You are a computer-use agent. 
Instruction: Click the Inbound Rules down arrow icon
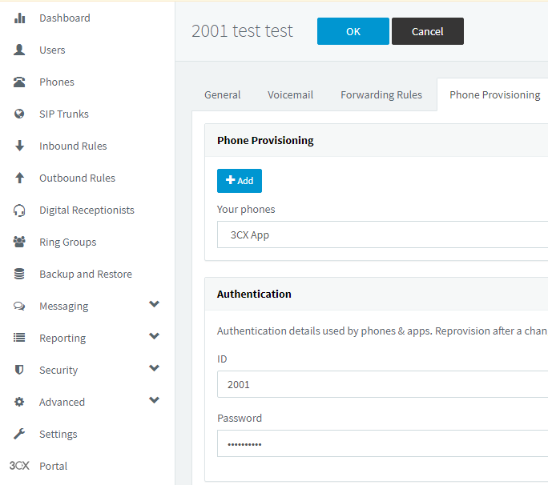click(x=19, y=146)
